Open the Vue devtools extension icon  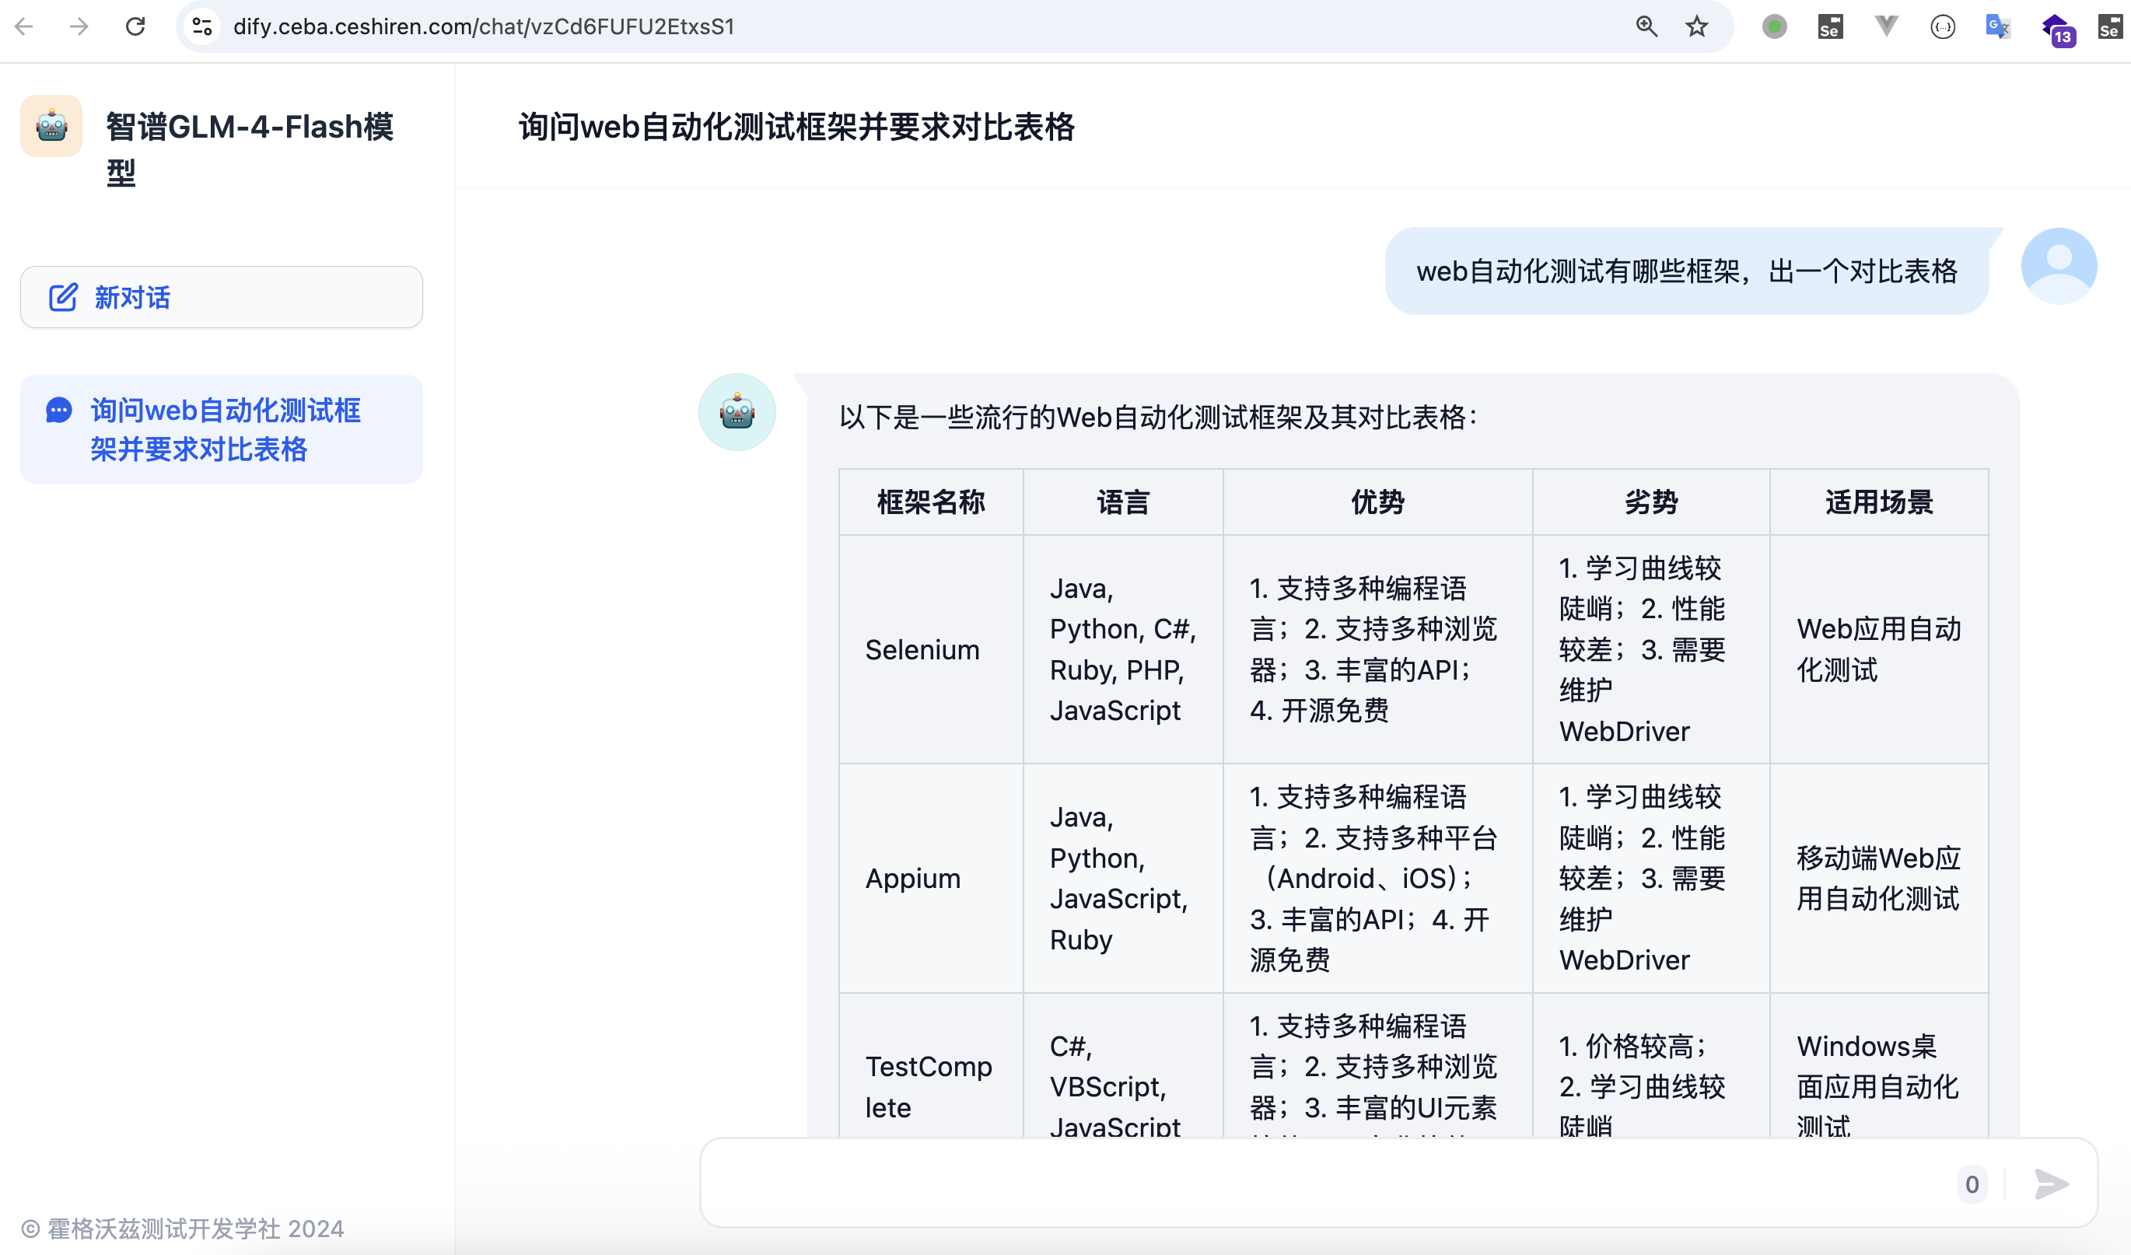(x=1887, y=27)
